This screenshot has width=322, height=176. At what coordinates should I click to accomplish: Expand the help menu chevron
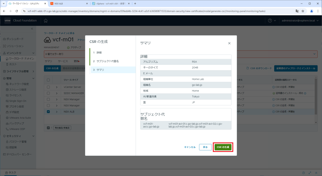(x=275, y=21)
